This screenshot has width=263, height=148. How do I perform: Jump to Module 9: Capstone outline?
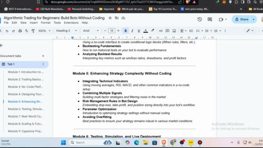pyautogui.click(x=25, y=131)
